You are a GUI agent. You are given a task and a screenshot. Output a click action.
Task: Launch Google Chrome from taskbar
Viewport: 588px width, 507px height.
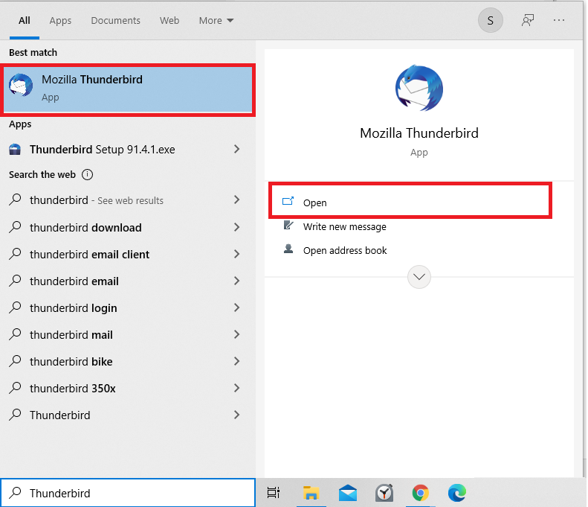point(421,493)
